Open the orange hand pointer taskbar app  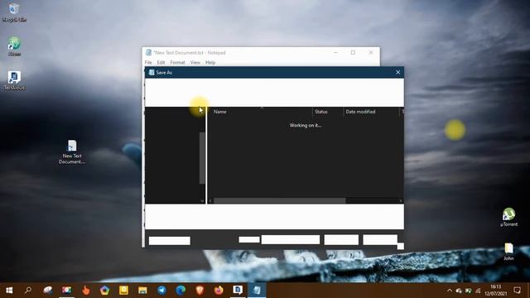click(x=86, y=291)
